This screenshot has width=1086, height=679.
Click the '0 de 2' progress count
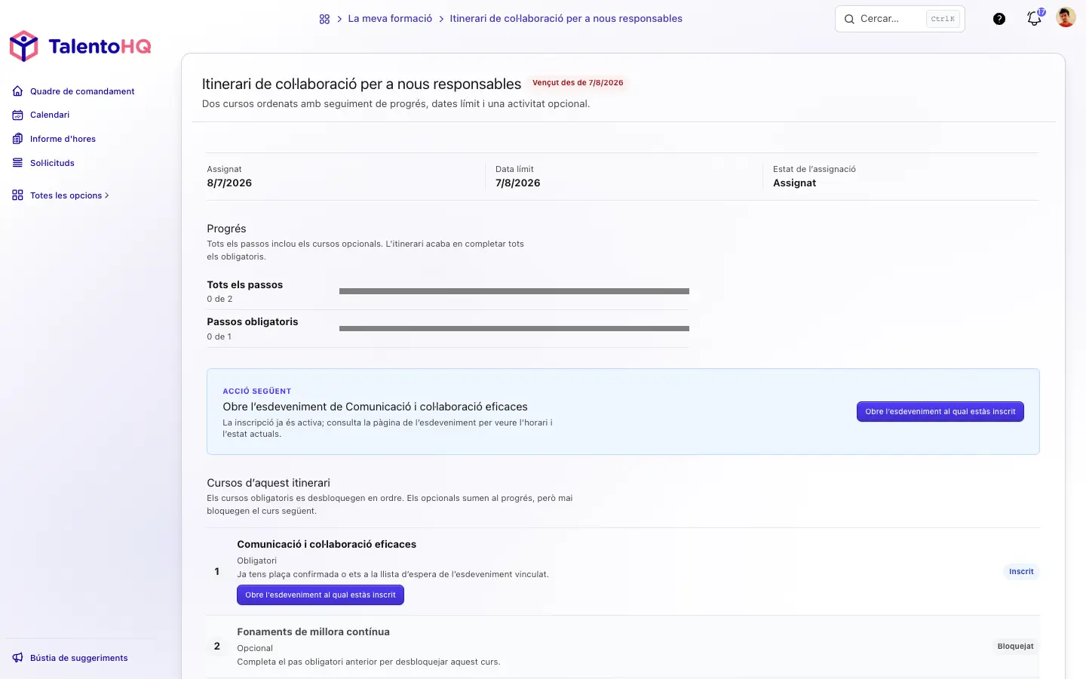219,300
